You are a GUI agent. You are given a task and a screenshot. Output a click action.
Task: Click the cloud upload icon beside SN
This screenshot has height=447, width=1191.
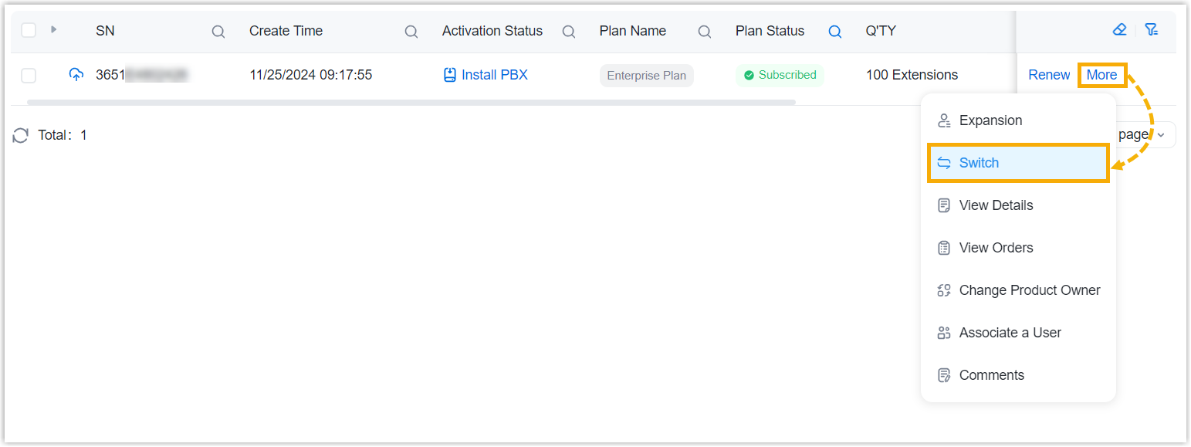76,75
